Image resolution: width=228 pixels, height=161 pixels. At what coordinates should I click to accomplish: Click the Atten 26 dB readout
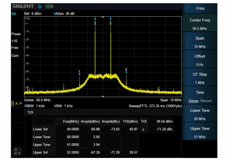(x=64, y=14)
